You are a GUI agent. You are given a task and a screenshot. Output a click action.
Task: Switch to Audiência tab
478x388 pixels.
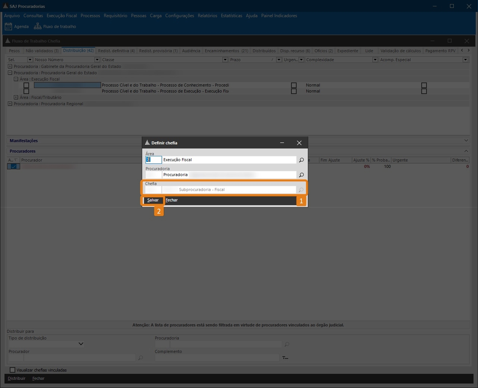pos(191,51)
